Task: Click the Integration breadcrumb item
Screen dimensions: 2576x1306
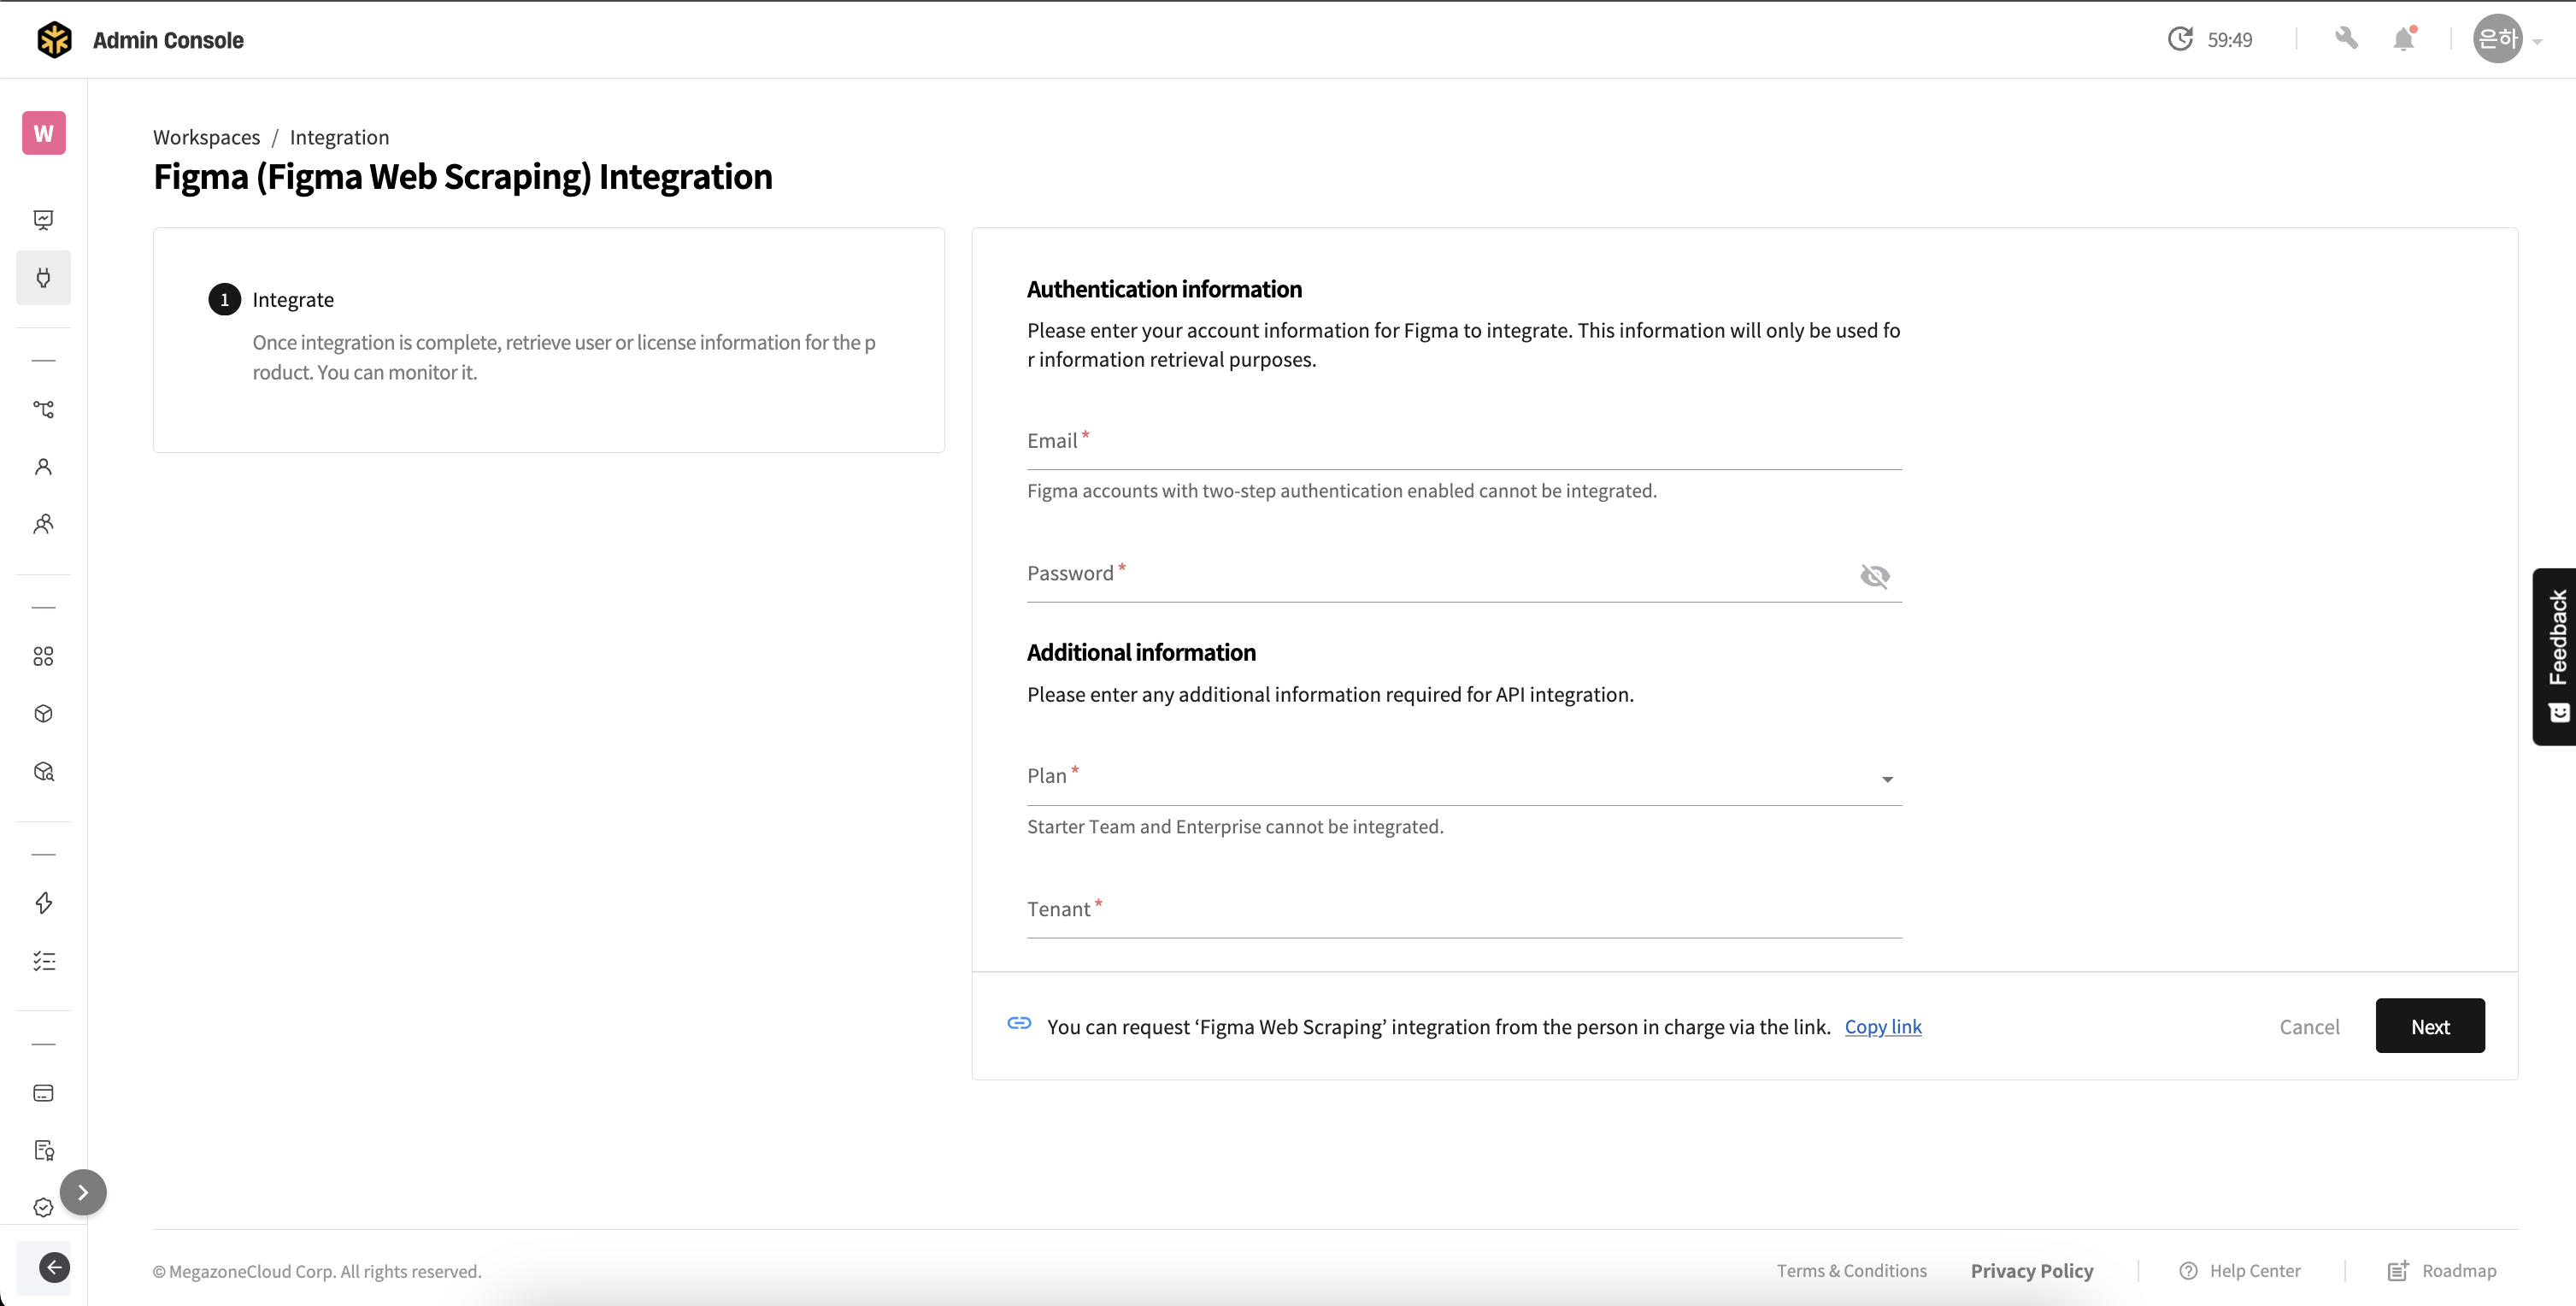Action: [x=339, y=137]
